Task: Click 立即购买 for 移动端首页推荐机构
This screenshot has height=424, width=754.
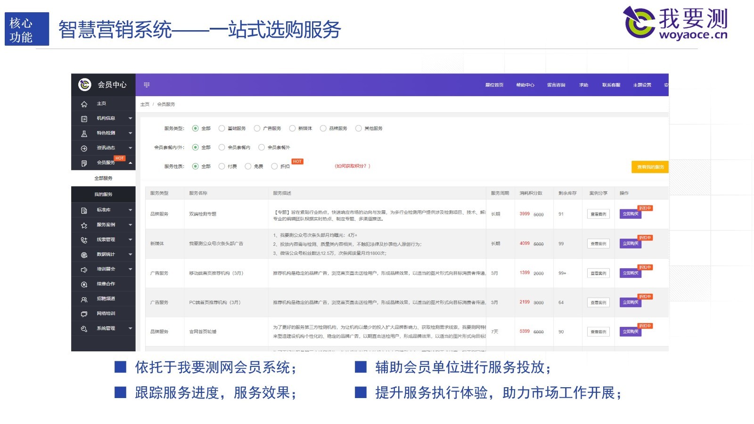Action: [x=631, y=273]
